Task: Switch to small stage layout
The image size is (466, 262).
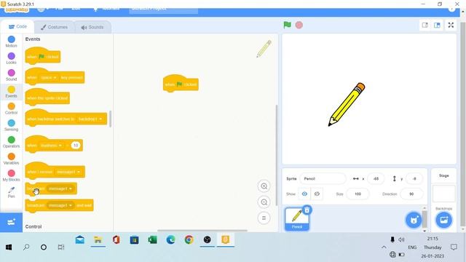Action: (x=425, y=25)
